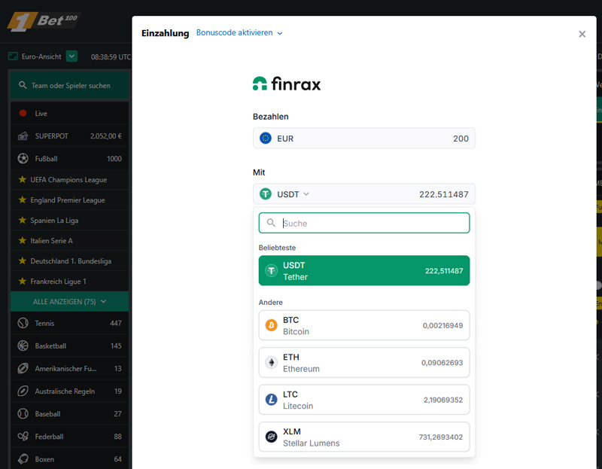Select ETH Ethereum option
Viewport: 602px width, 469px height.
tap(364, 363)
